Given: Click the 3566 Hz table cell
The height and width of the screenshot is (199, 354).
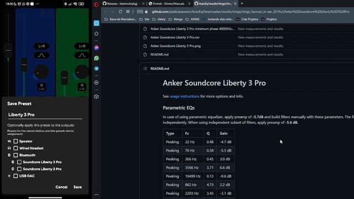Looking at the screenshot, I should (193, 167).
